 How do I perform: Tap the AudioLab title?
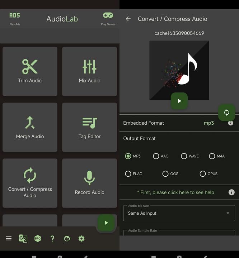pos(62,19)
